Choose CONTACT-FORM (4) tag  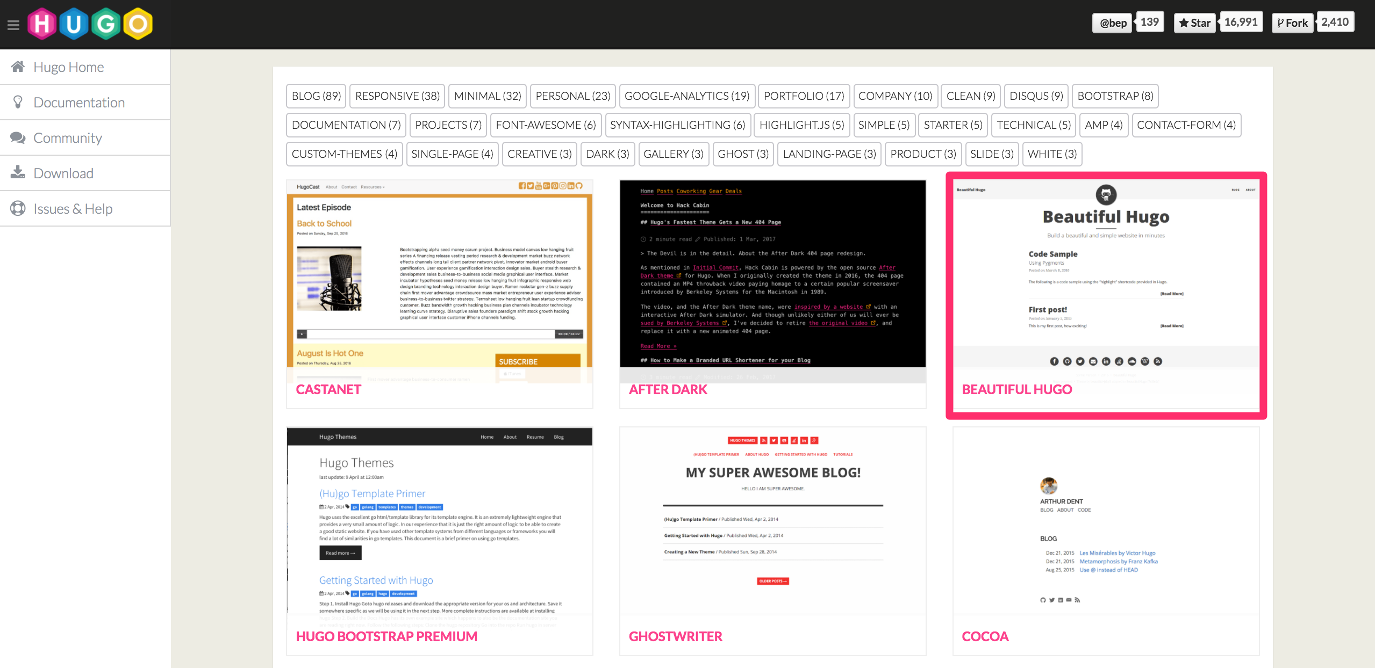tap(1186, 125)
